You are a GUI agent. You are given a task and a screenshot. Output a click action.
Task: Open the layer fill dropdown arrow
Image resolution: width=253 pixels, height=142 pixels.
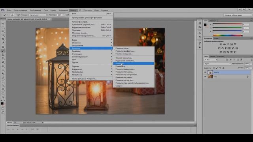[251, 68]
